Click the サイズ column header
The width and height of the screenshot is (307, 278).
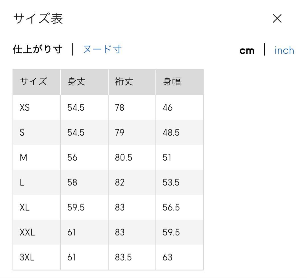tap(33, 82)
